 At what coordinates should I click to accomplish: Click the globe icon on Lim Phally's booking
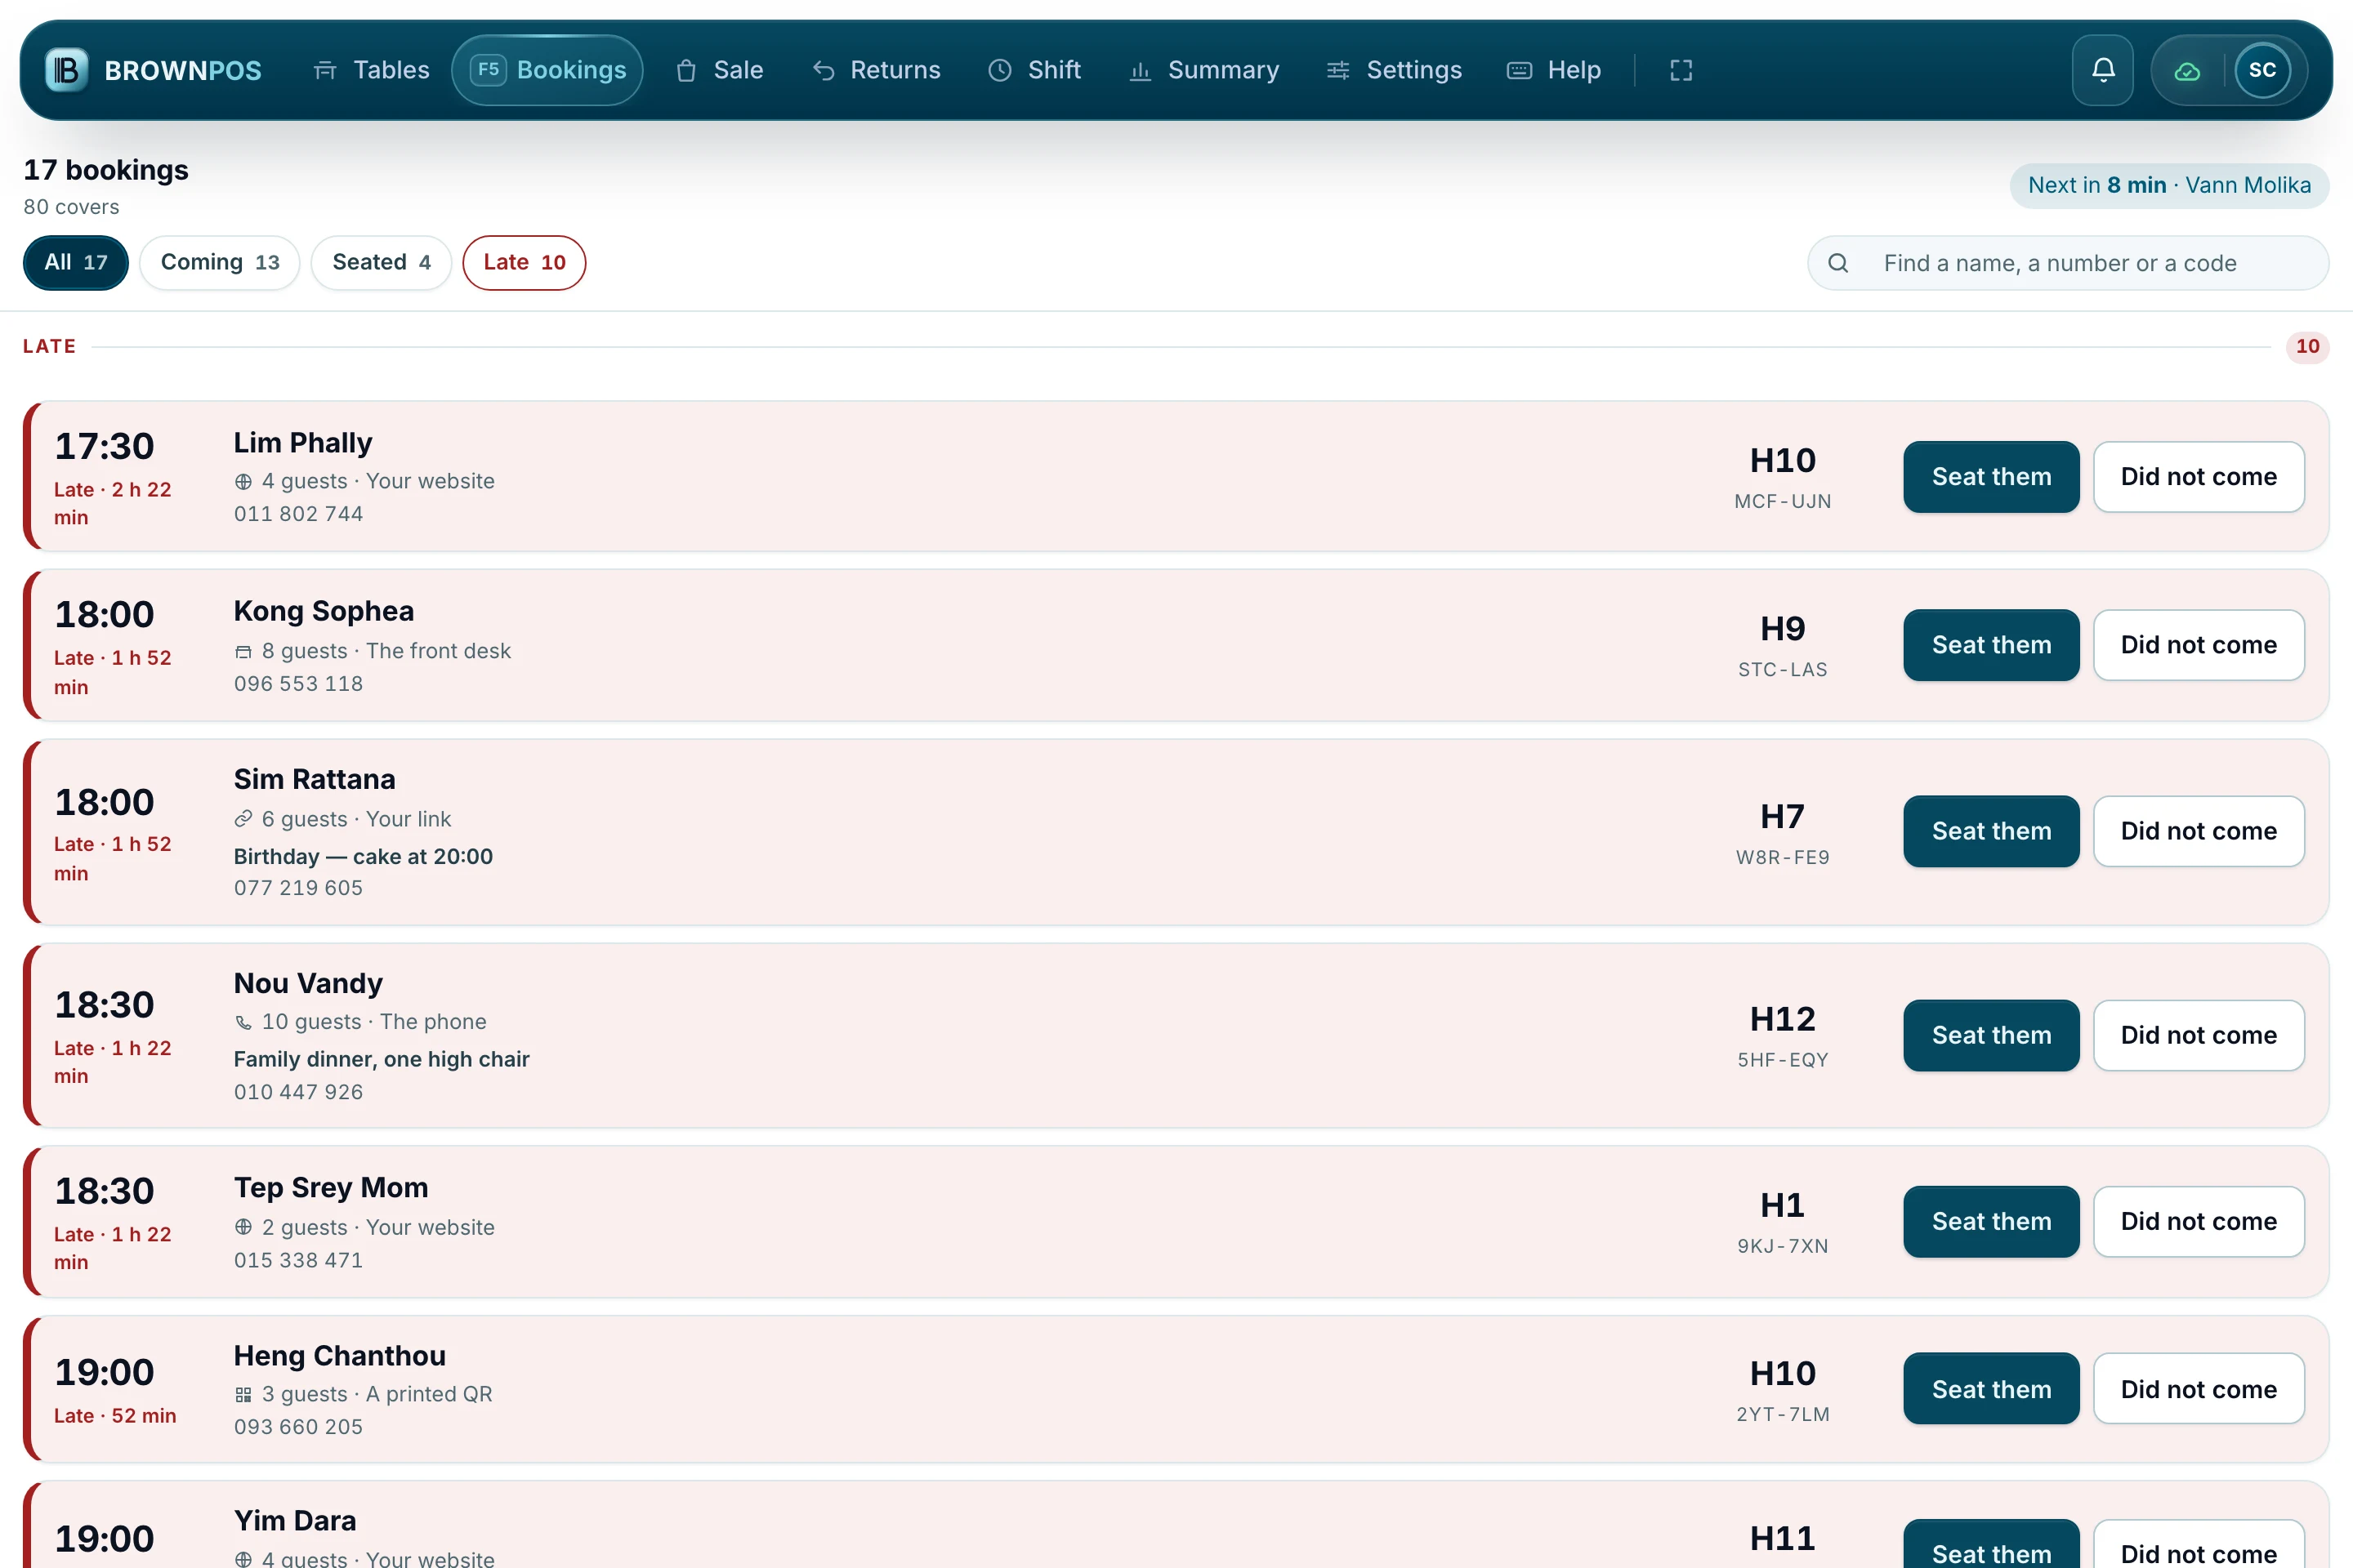pos(243,482)
